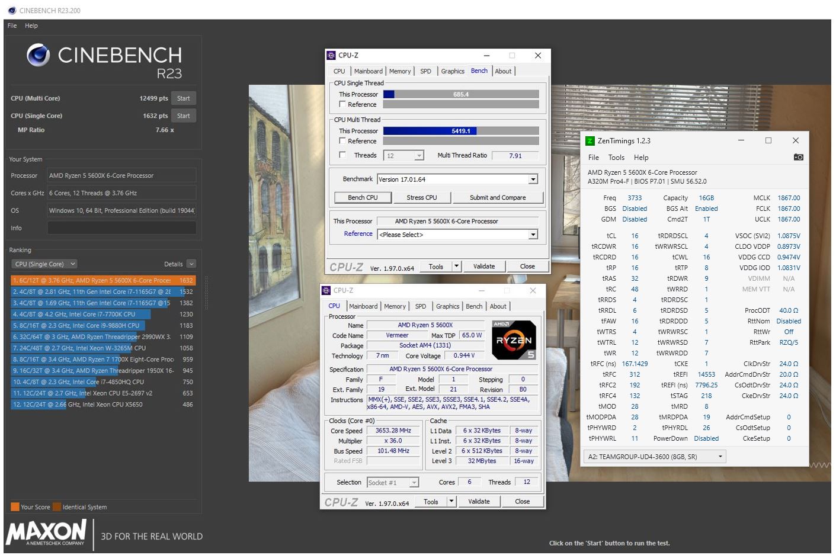Select ranking row 6 Ryzen Threadripper 2990WX
The width and height of the screenshot is (836, 558).
[103, 337]
